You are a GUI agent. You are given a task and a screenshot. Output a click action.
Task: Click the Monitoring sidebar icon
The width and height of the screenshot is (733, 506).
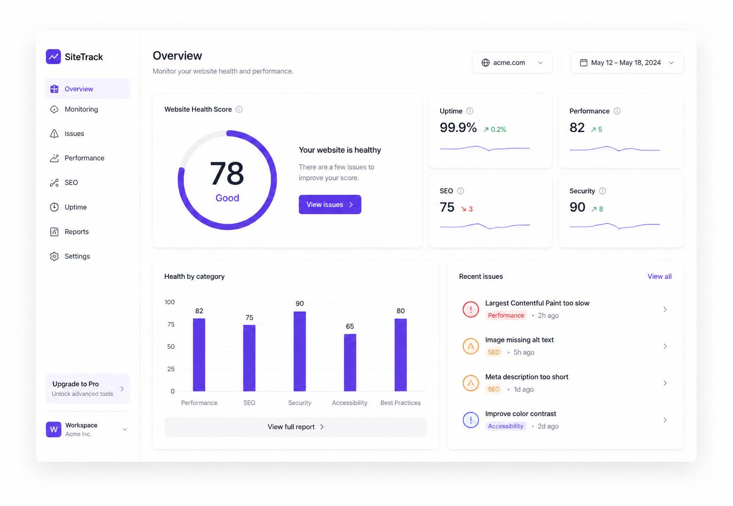click(54, 109)
